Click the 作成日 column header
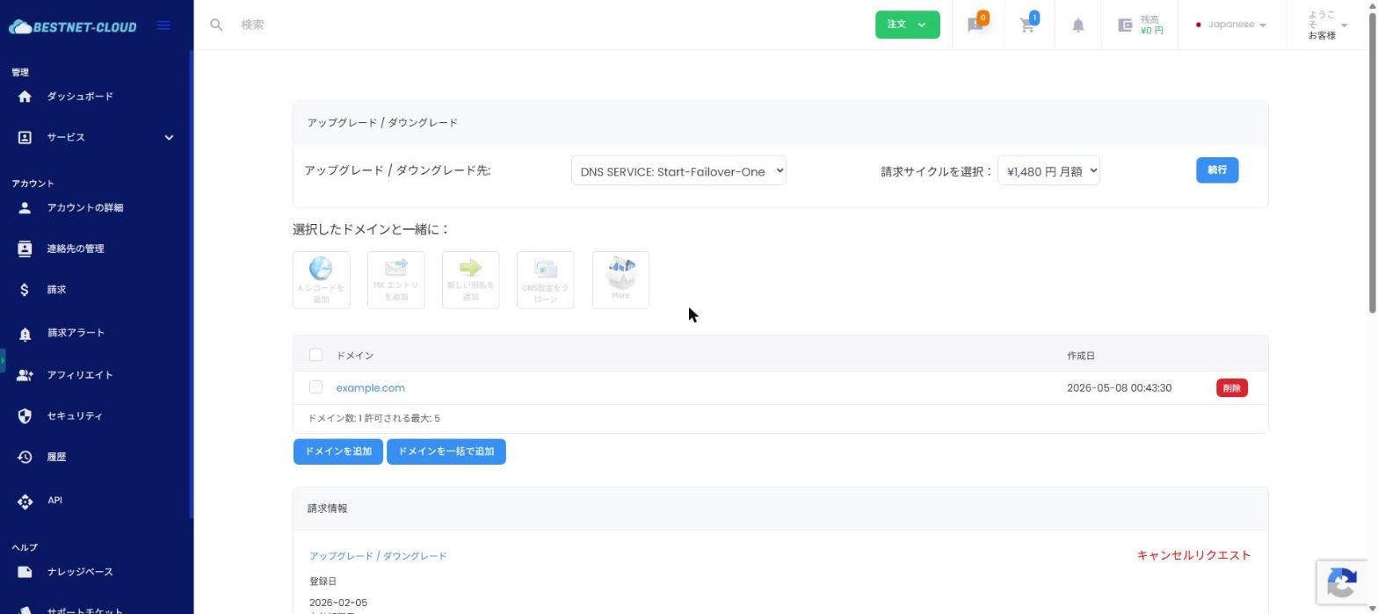1378x614 pixels. coord(1081,356)
